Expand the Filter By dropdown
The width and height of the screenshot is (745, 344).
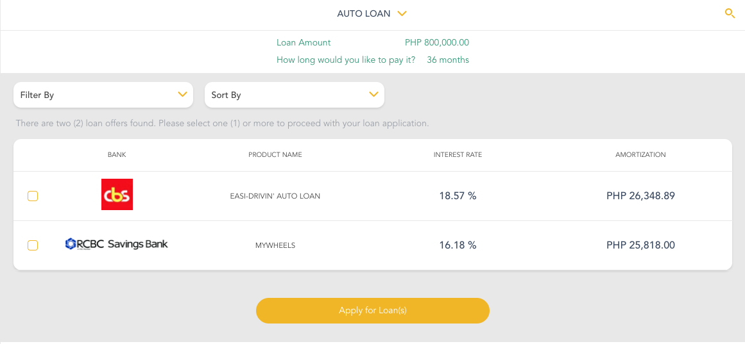click(103, 95)
